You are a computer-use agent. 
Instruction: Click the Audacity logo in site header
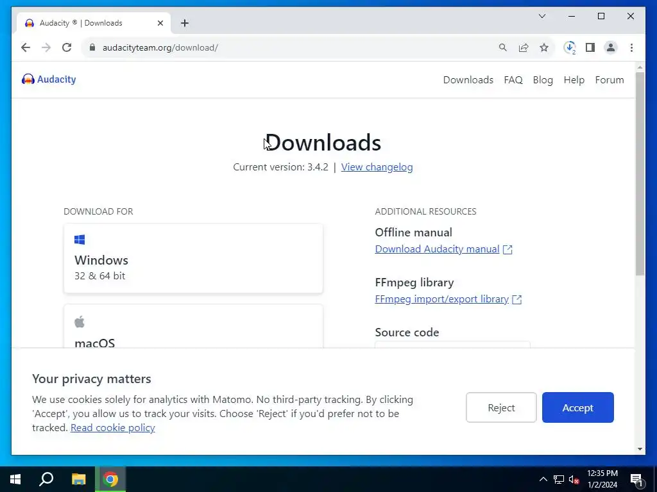click(49, 79)
